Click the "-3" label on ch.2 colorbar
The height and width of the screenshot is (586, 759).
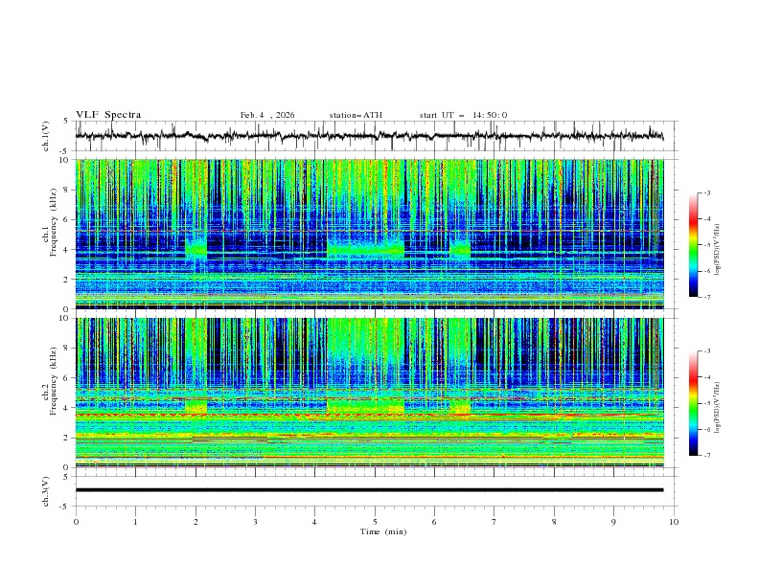tap(707, 351)
